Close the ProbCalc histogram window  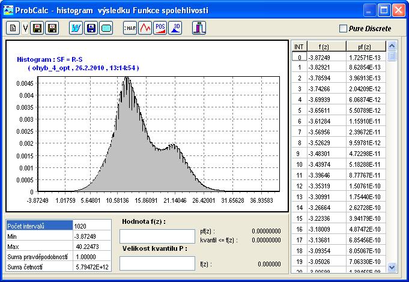399,10
